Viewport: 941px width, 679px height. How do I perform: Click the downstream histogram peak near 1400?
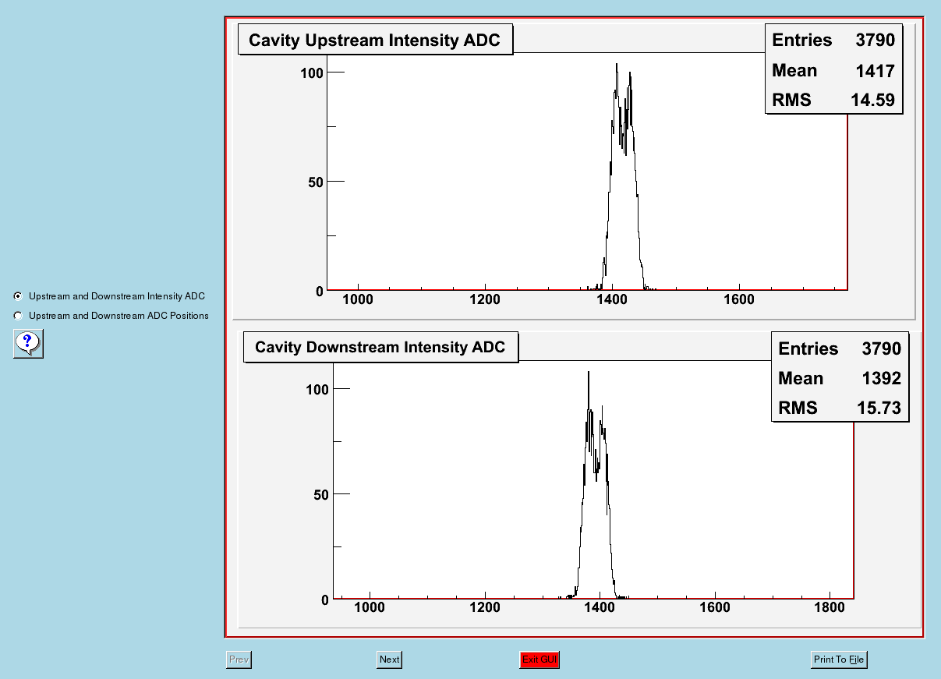589,374
